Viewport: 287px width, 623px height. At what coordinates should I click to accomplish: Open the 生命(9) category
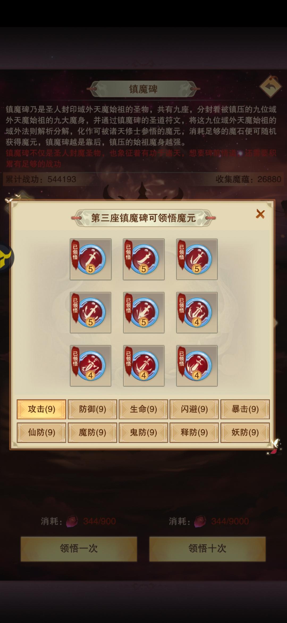143,409
